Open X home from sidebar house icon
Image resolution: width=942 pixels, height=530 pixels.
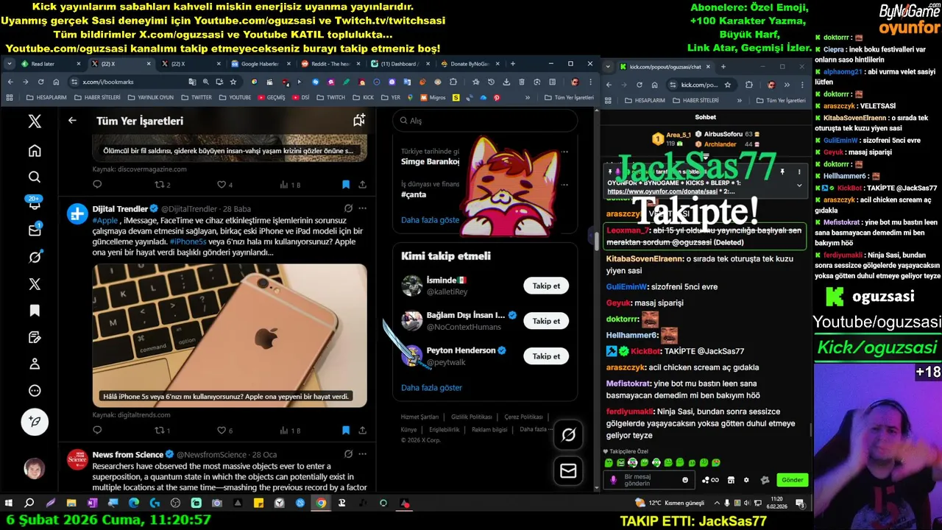click(35, 151)
